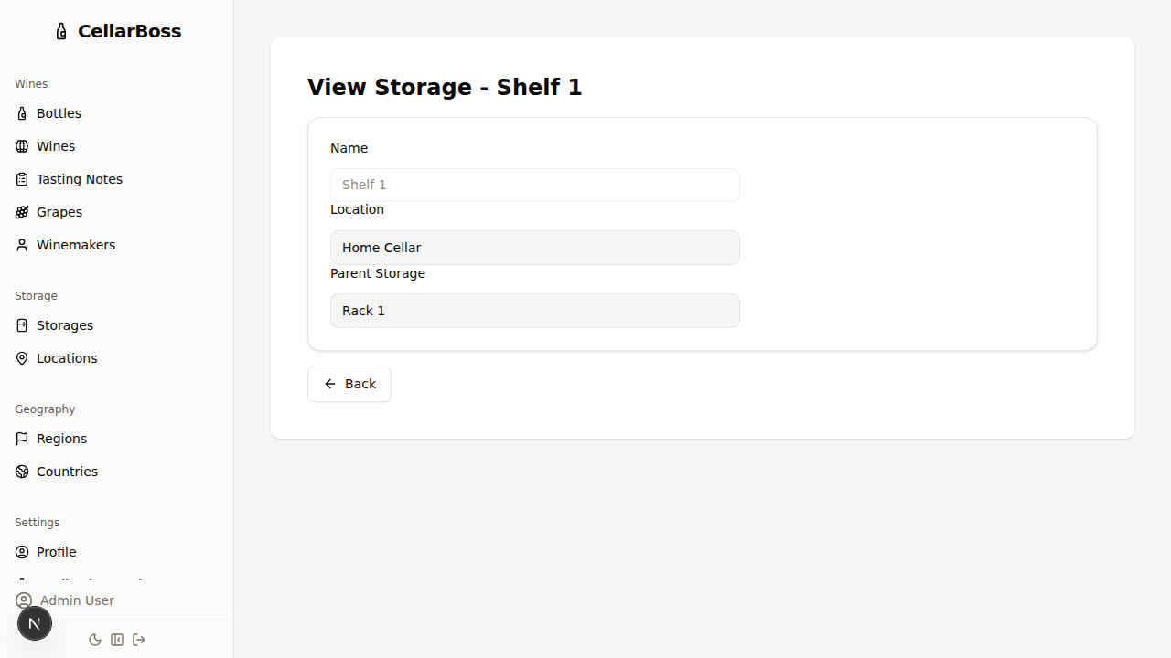Viewport: 1171px width, 658px height.
Task: Click the Admin User account entry
Action: tap(77, 600)
